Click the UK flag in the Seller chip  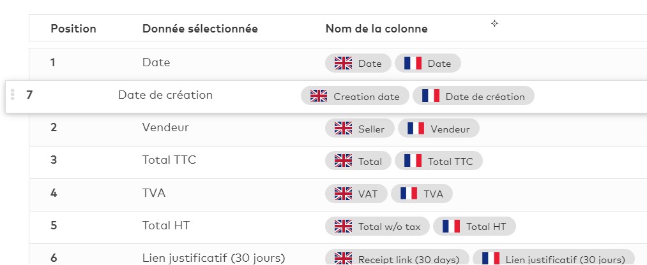click(344, 129)
